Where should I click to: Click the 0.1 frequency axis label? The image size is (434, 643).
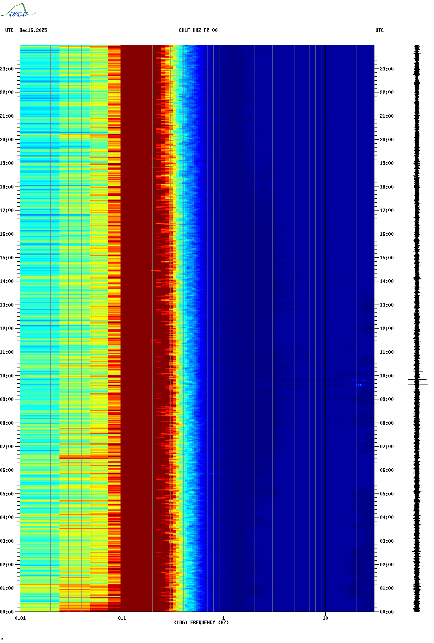click(122, 618)
